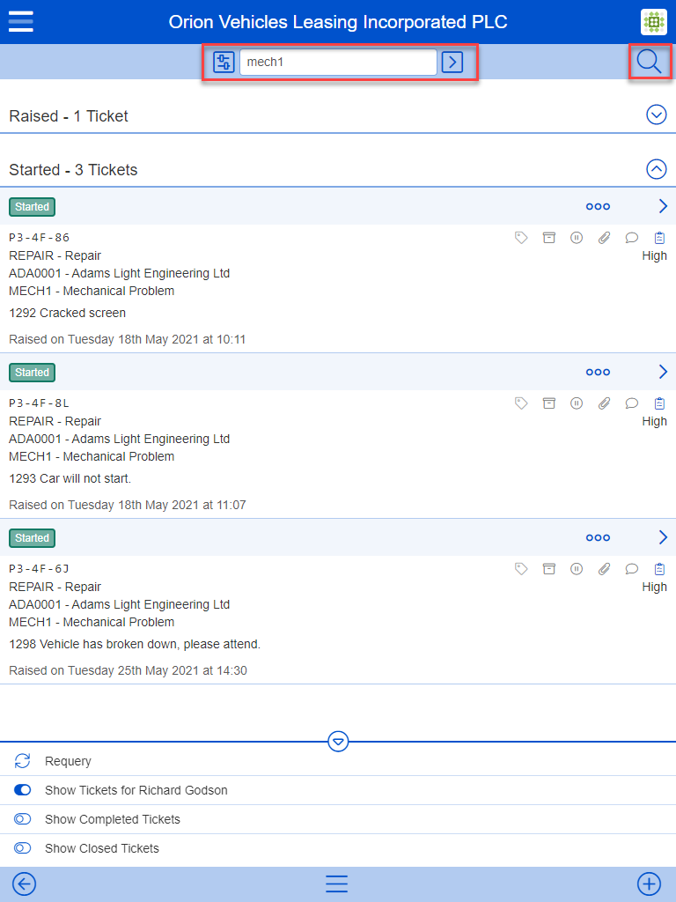The image size is (676, 902).
Task: Open the hamburger menu at top left
Action: point(21,21)
